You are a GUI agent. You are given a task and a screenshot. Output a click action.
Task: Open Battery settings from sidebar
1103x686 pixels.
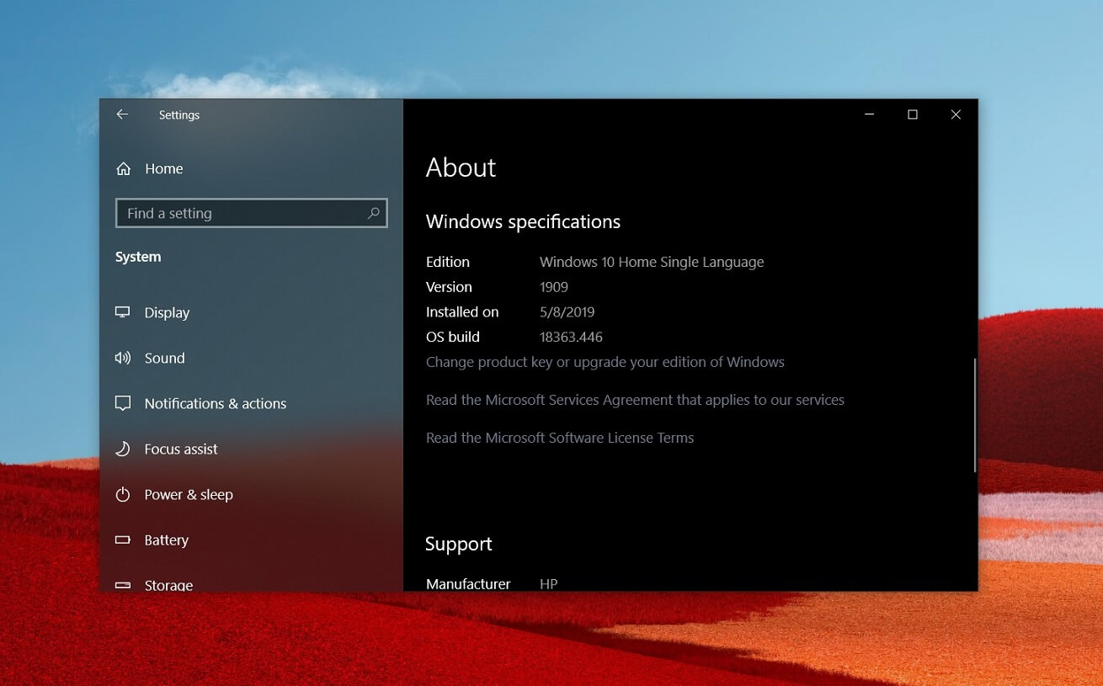click(166, 540)
